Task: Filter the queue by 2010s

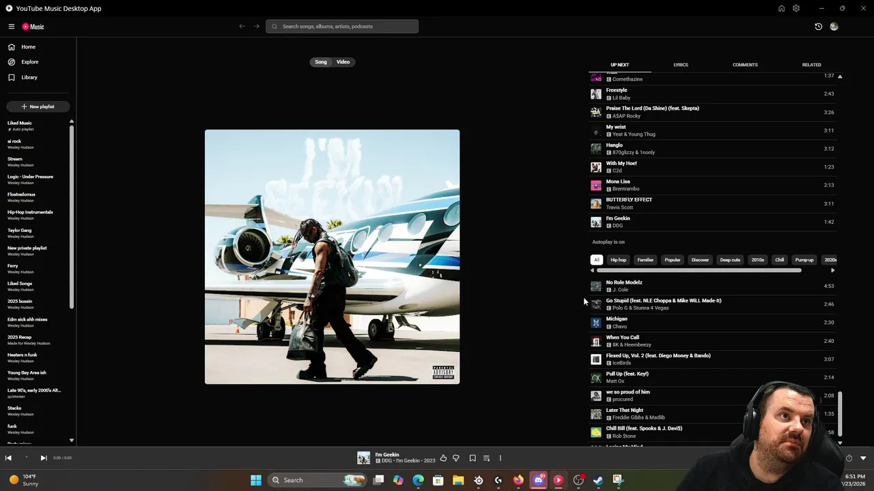Action: click(x=758, y=260)
